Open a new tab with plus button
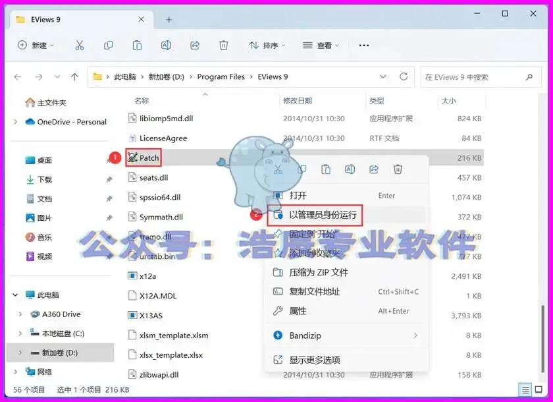Viewport: 553px width, 402px height. pos(169,20)
